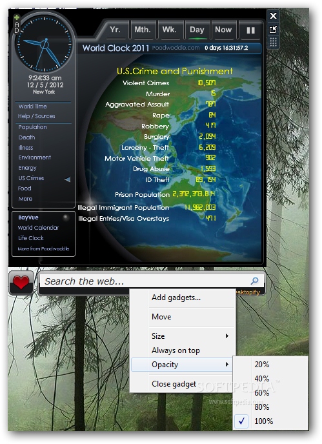Show the Energy statistics
Image resolution: width=322 pixels, height=444 pixels.
pyautogui.click(x=28, y=168)
